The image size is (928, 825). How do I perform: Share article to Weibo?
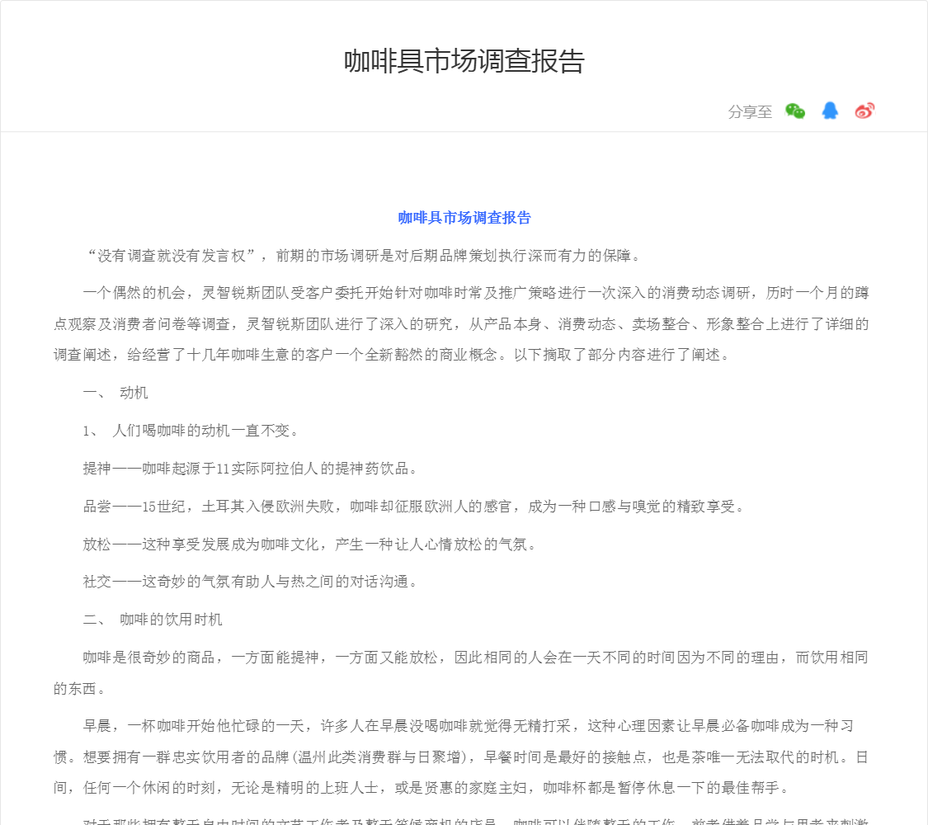[864, 111]
